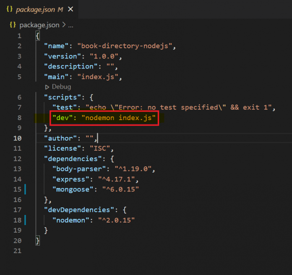Click the "author" key
Screen dimensions: 292x275
[60, 138]
